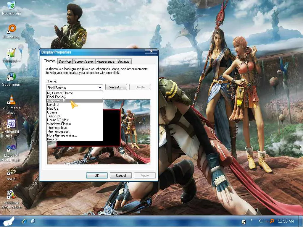Open the Recycle Bin desktop icon
Viewport: 303px width, 227px height.
pyautogui.click(x=12, y=8)
